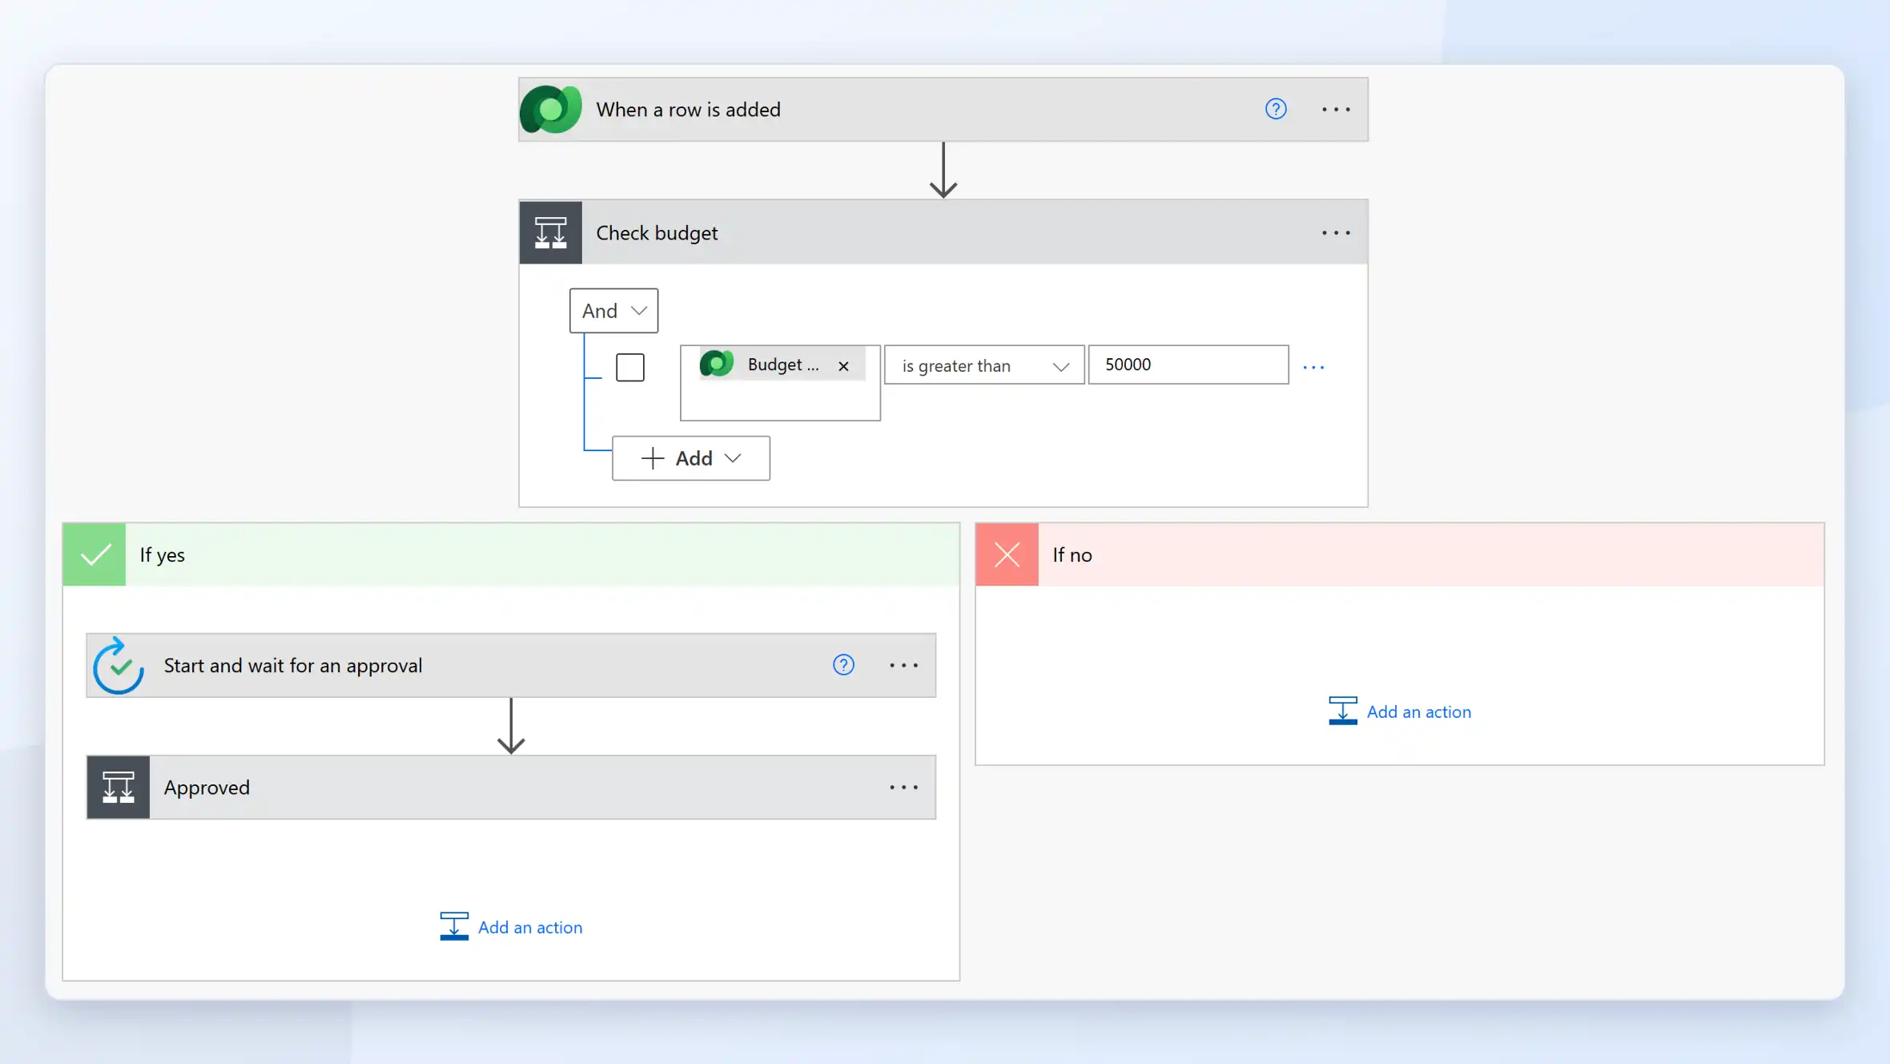This screenshot has height=1064, width=1890.
Task: Open the When a row is added ellipsis menu
Action: point(1336,109)
